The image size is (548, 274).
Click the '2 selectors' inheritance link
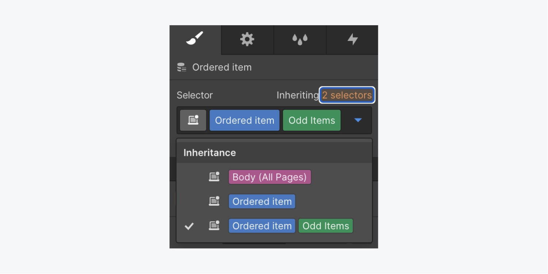point(347,95)
